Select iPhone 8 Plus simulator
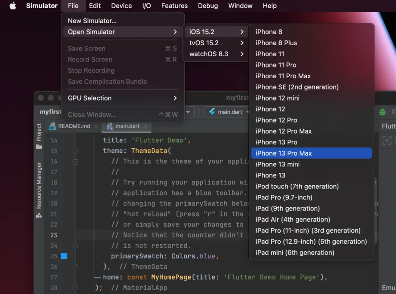396x294 pixels. click(x=311, y=43)
